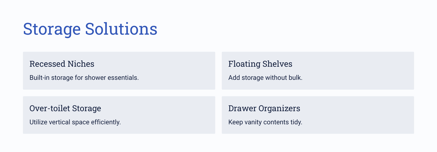
Task: Open the Floating Shelves card title
Action: click(260, 64)
